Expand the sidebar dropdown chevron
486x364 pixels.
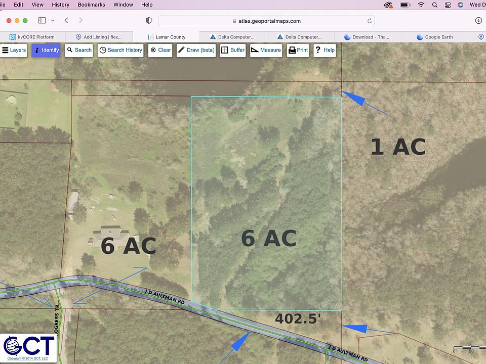pyautogui.click(x=53, y=21)
